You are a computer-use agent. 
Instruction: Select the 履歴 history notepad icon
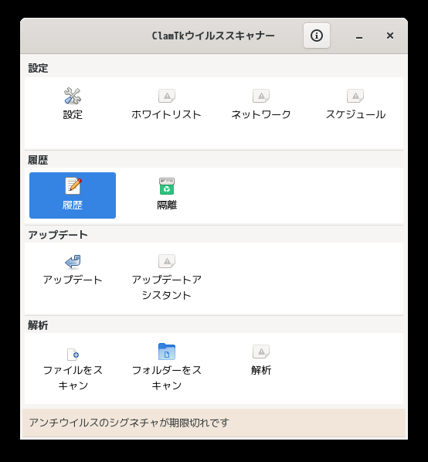(x=73, y=186)
